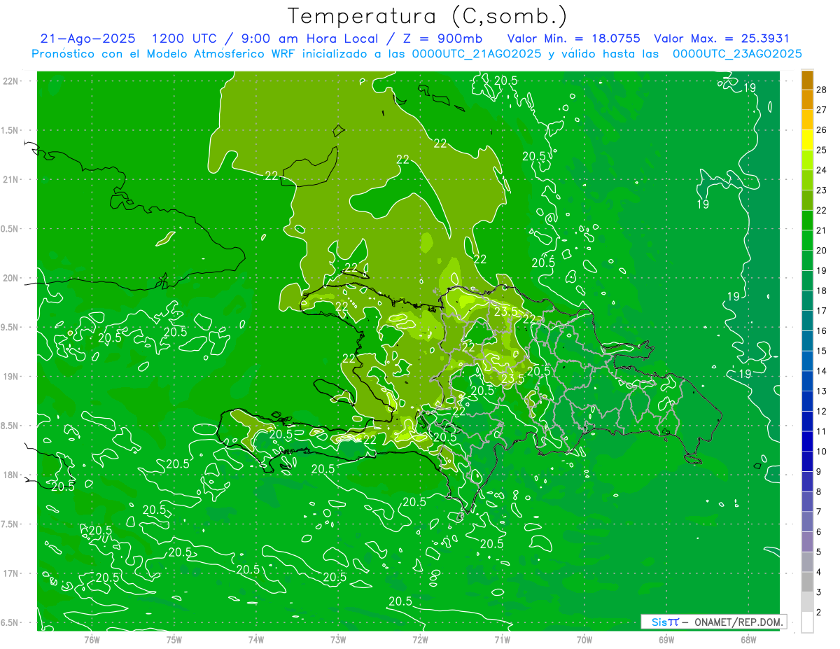This screenshot has height=649, width=840.
Task: Pick the amber swatch between 26 and 27
Action: point(808,120)
